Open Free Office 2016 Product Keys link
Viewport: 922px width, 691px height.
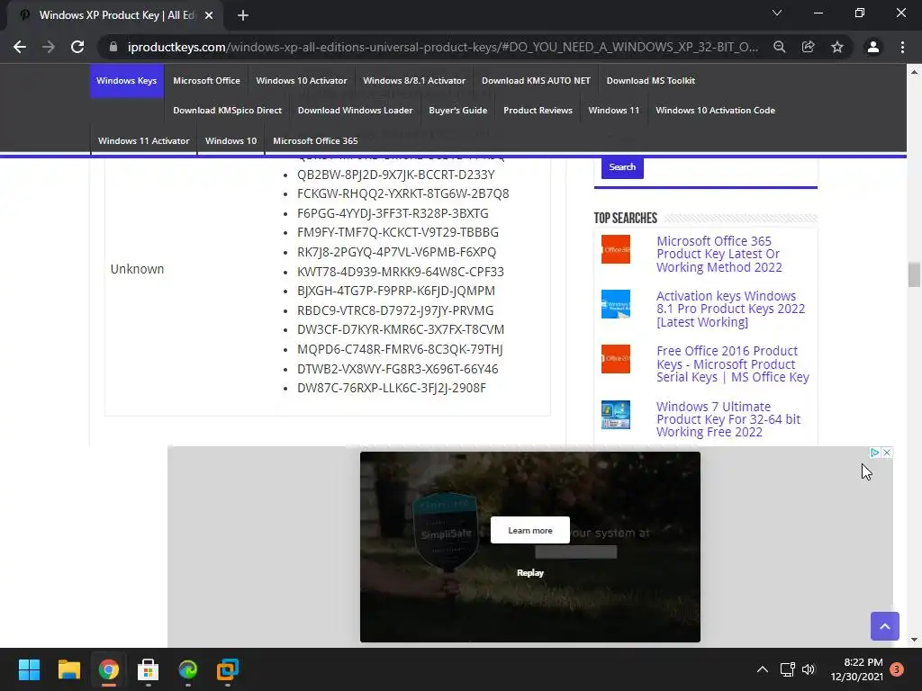coord(733,363)
